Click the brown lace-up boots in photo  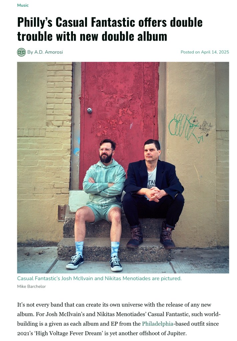tap(151, 236)
